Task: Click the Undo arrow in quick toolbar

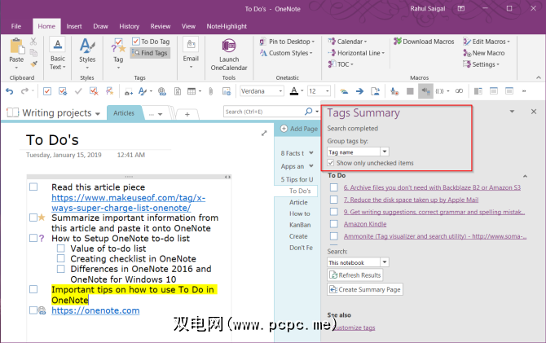Action: [9, 90]
